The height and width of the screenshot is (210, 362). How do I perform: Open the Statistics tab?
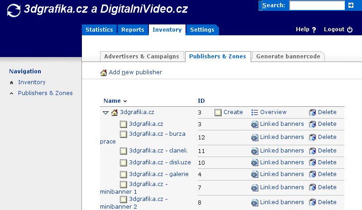(99, 30)
